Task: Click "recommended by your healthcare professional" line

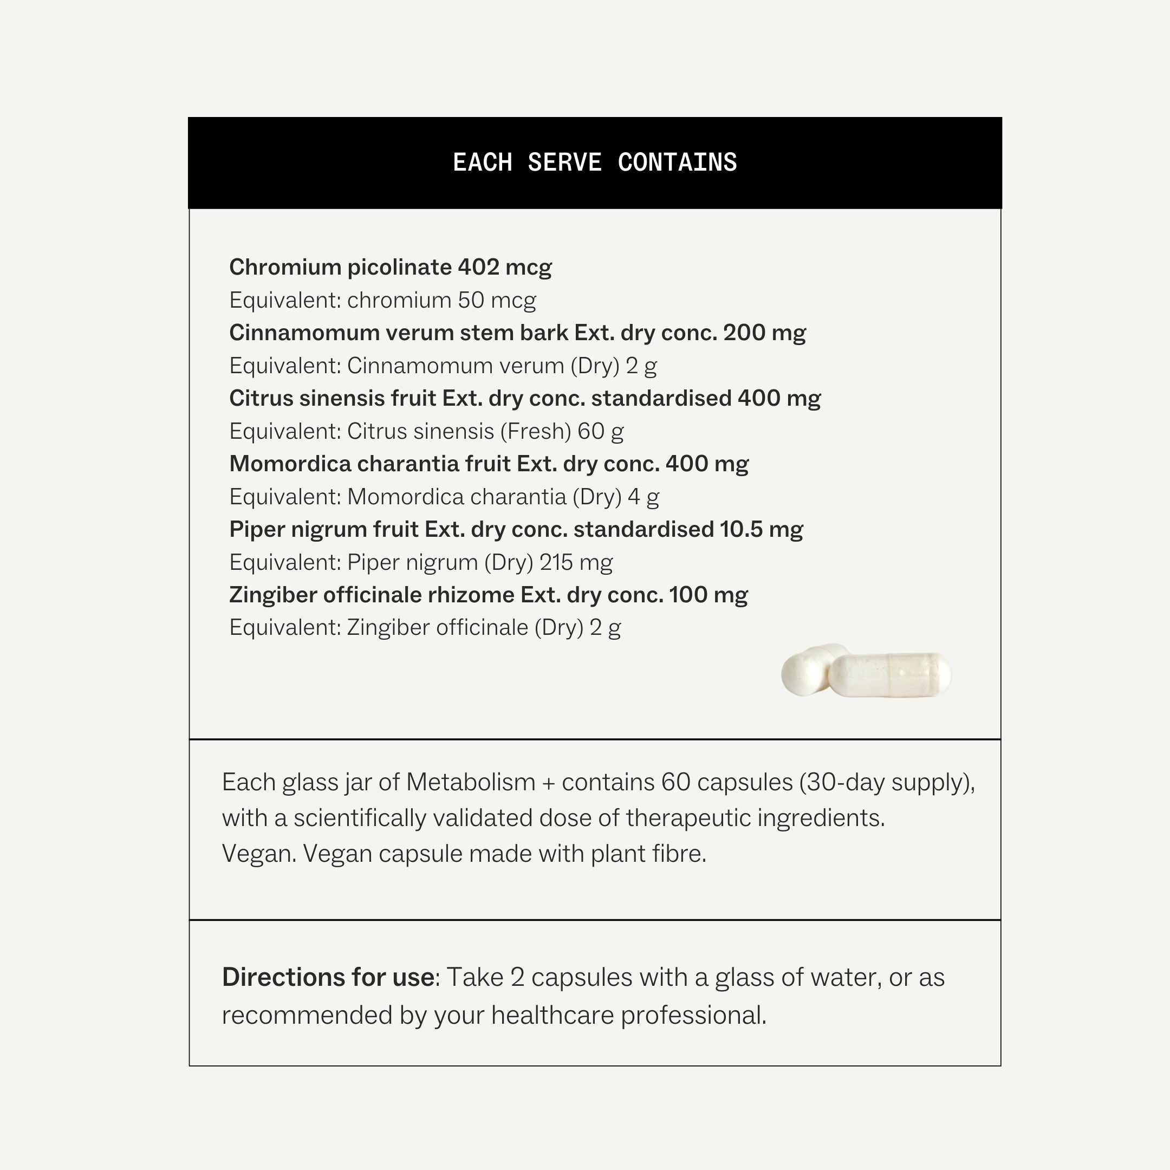Action: click(x=493, y=1016)
